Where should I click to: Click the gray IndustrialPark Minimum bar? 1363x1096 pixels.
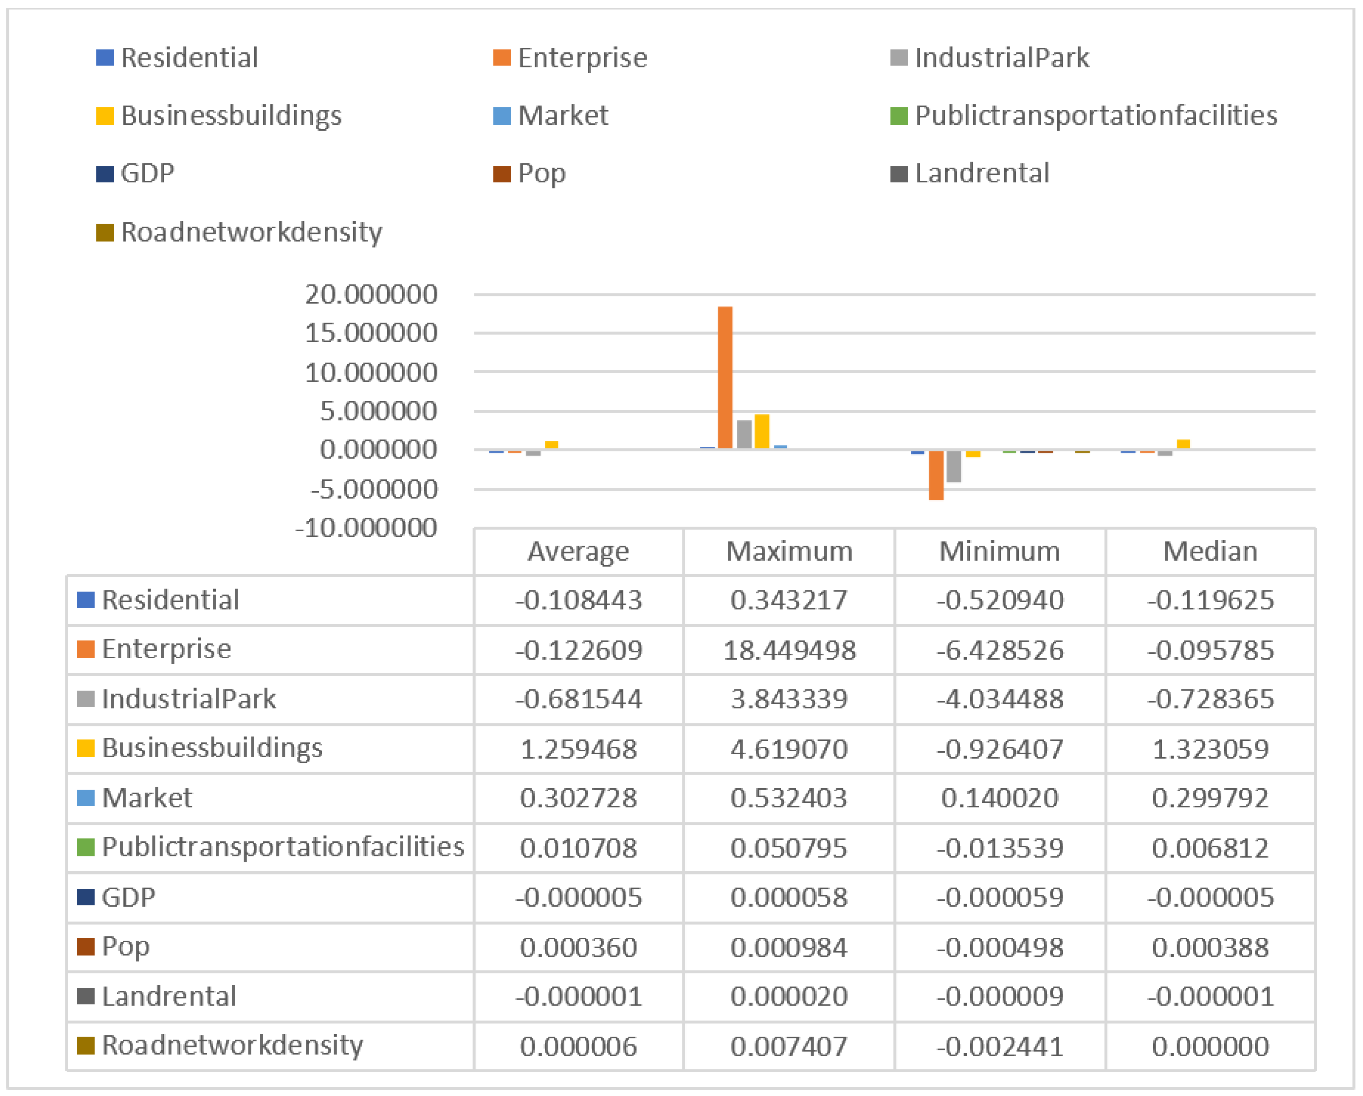pos(953,466)
